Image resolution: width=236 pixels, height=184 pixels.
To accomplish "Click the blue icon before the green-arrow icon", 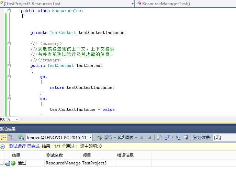I will tap(178, 137).
